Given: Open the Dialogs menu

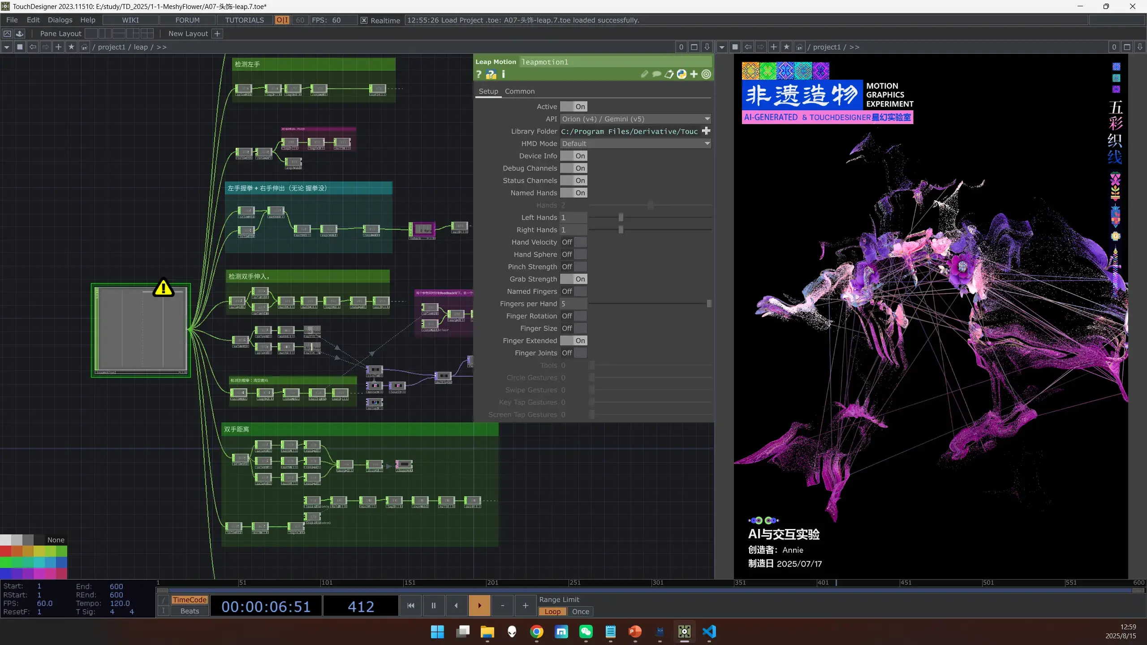Looking at the screenshot, I should click(60, 20).
